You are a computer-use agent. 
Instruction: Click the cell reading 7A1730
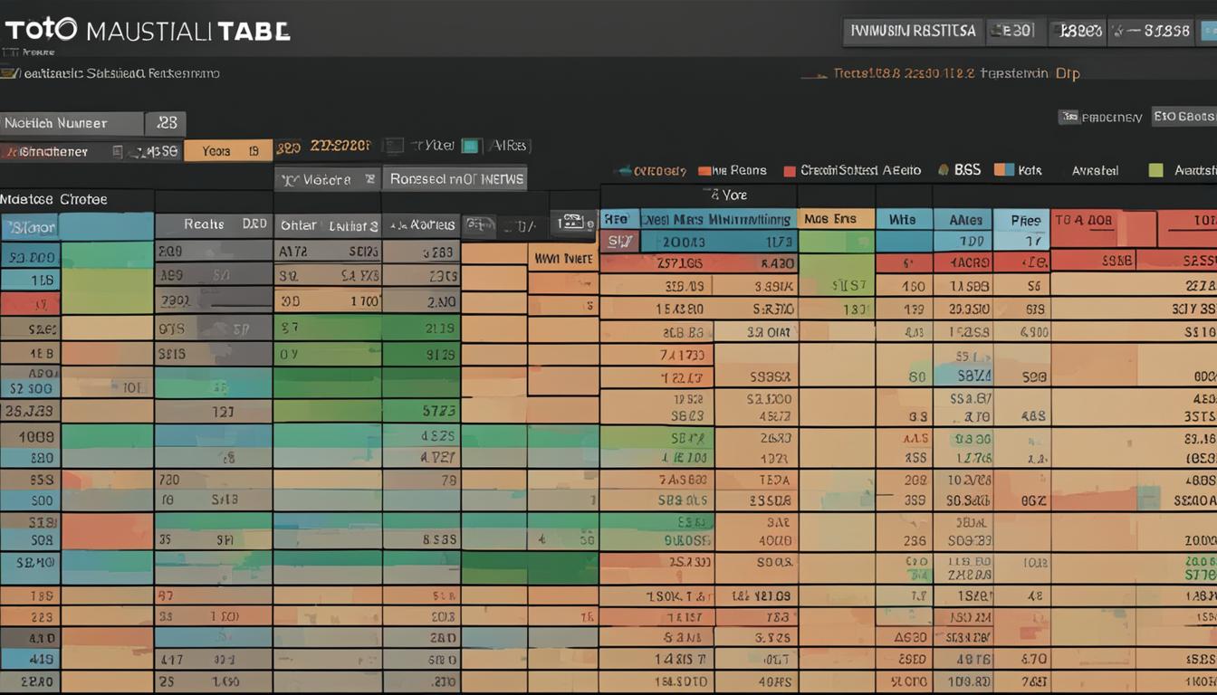[656, 355]
